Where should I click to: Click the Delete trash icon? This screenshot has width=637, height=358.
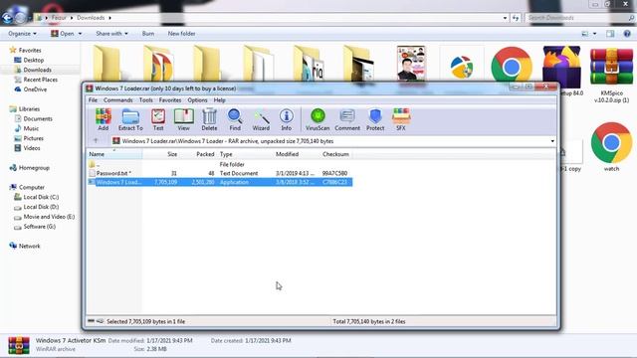click(x=209, y=119)
